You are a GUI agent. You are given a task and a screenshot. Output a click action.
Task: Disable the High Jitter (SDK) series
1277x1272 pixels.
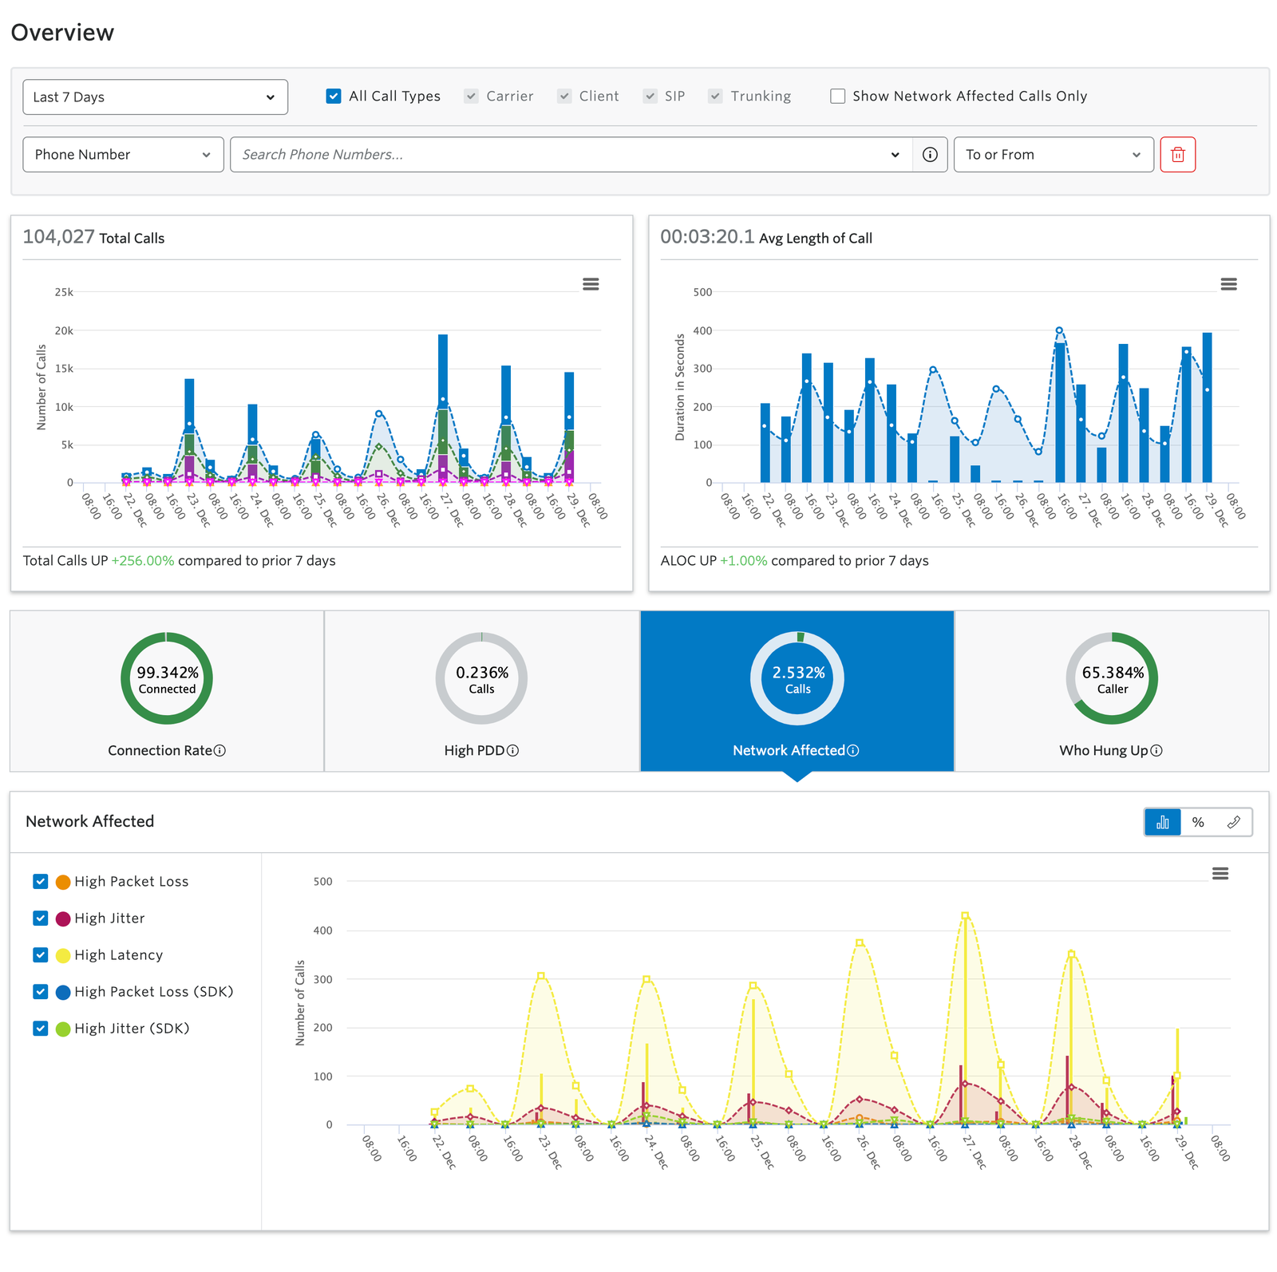pos(40,1028)
